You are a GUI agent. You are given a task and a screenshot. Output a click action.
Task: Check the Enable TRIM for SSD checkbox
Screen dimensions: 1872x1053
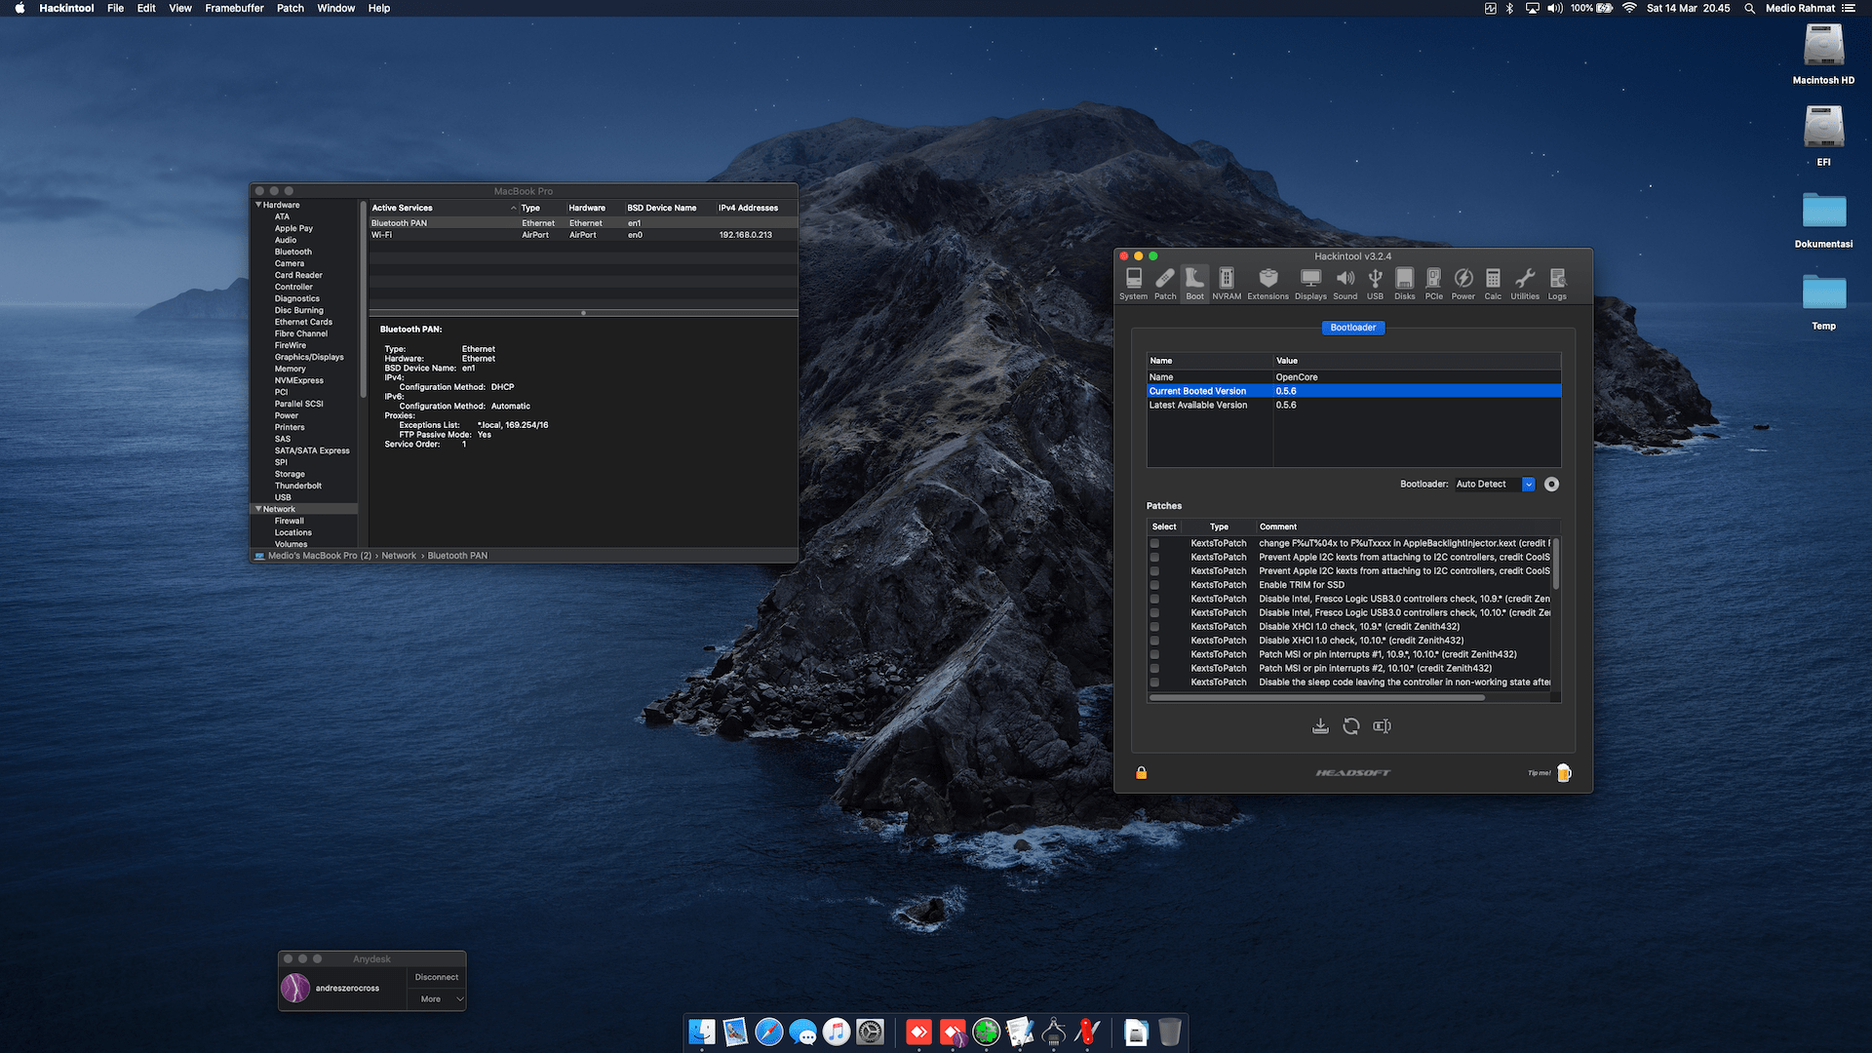pyautogui.click(x=1154, y=586)
